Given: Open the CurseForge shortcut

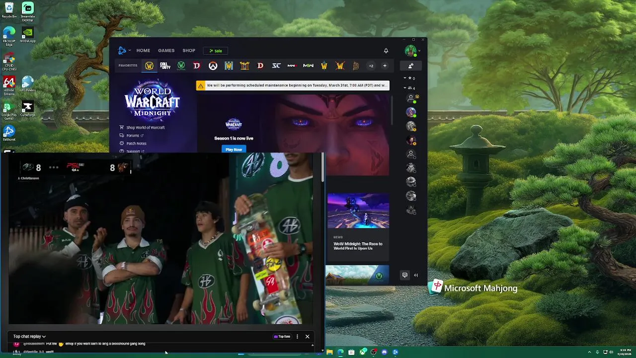Looking at the screenshot, I should pos(28,109).
